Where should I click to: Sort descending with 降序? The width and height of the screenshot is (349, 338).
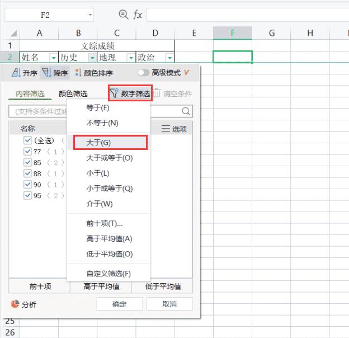pyautogui.click(x=55, y=73)
